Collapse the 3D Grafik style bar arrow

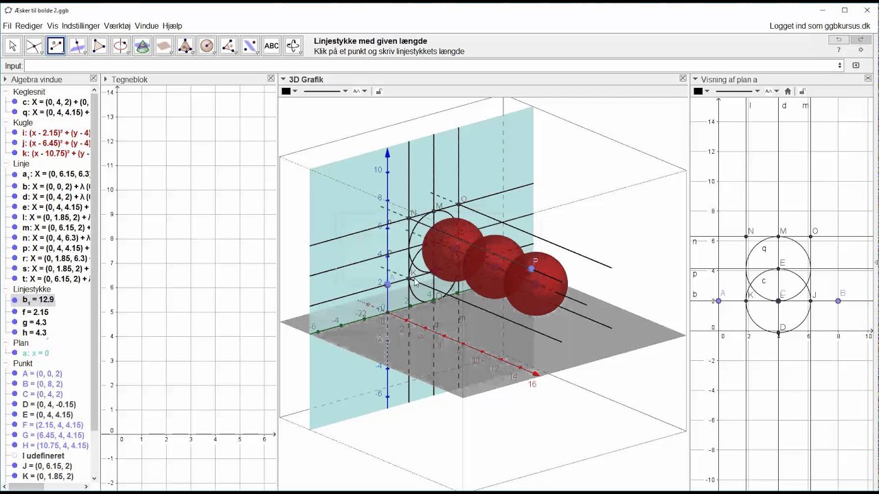point(283,80)
